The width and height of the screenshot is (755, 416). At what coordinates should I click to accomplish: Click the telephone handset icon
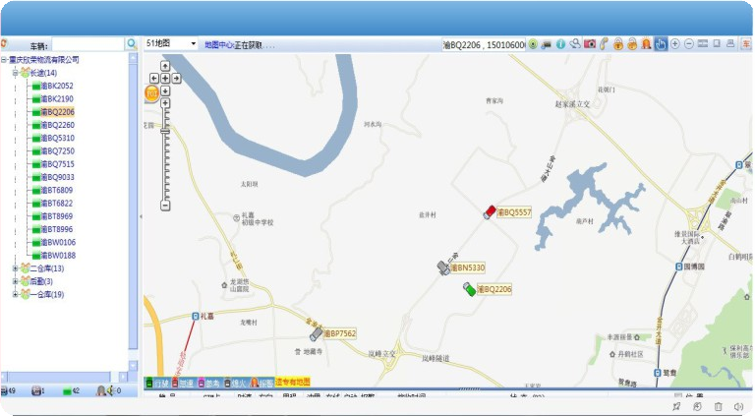pyautogui.click(x=604, y=44)
